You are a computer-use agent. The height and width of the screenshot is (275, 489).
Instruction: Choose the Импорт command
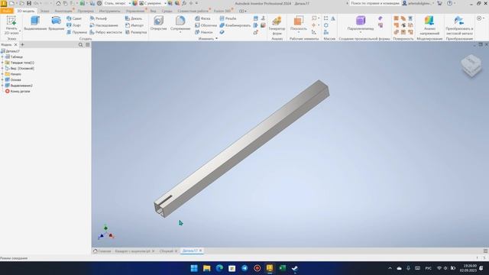(134, 25)
